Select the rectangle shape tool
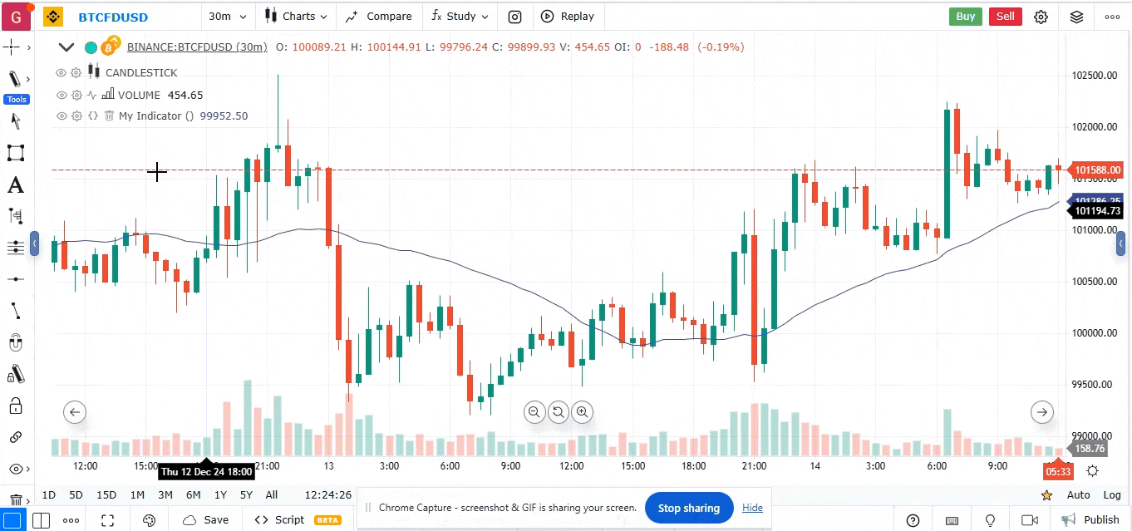Viewport: 1132px width, 531px height. tap(15, 153)
